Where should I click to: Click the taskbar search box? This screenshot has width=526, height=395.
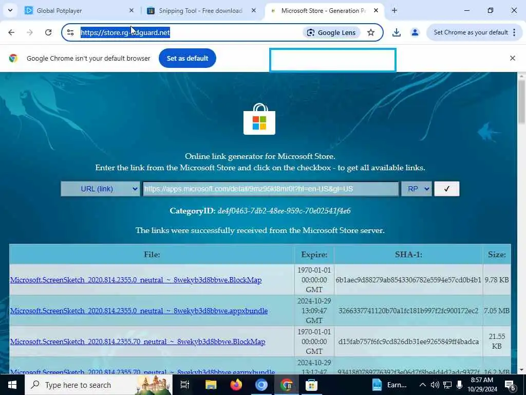pyautogui.click(x=99, y=385)
